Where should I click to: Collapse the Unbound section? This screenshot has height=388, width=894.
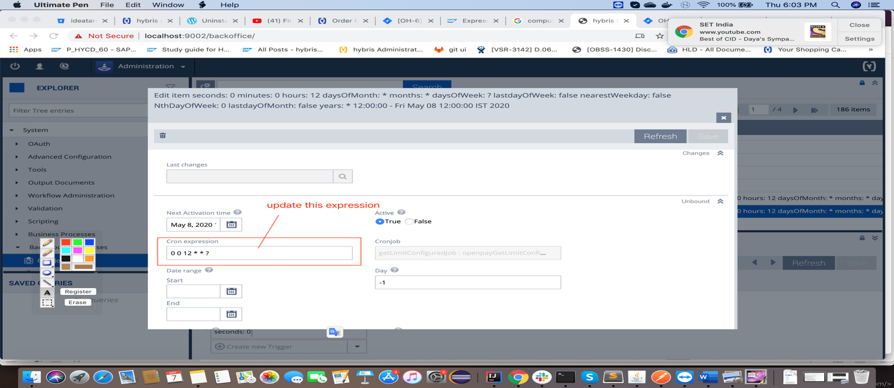(720, 202)
